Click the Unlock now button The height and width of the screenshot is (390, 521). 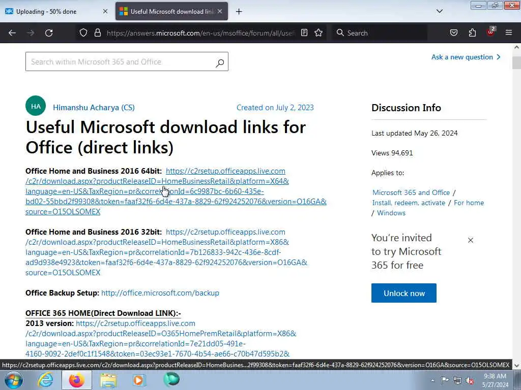tap(403, 293)
